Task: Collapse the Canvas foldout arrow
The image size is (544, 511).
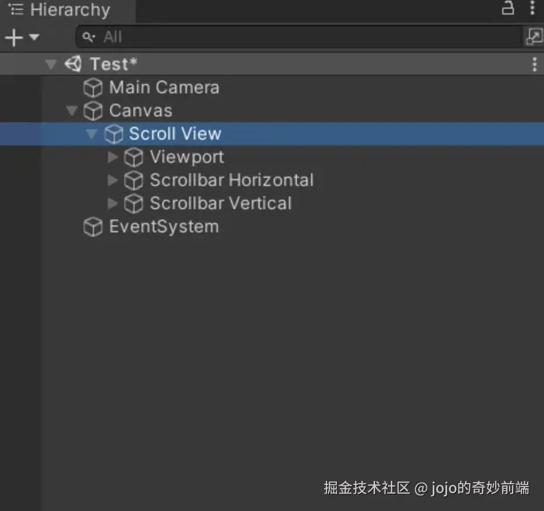Action: (72, 111)
